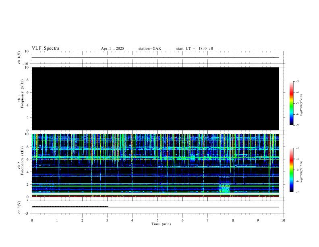Click time axis tick label 1
This screenshot has height=247, width=319.
tap(57, 220)
